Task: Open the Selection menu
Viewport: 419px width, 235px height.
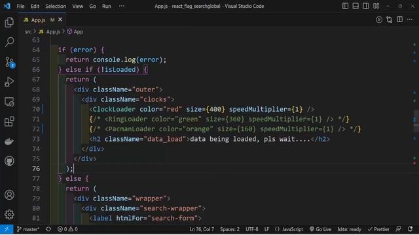Action: pos(56,6)
